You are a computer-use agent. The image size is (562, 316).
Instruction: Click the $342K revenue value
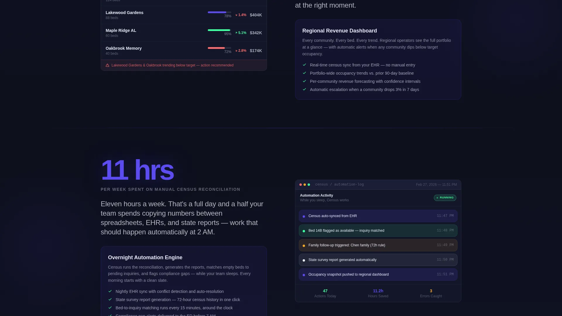256,33
